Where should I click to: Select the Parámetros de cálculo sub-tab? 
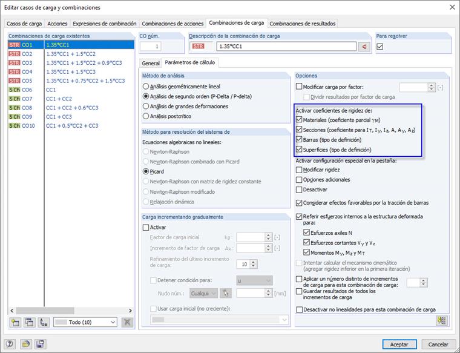(x=190, y=62)
